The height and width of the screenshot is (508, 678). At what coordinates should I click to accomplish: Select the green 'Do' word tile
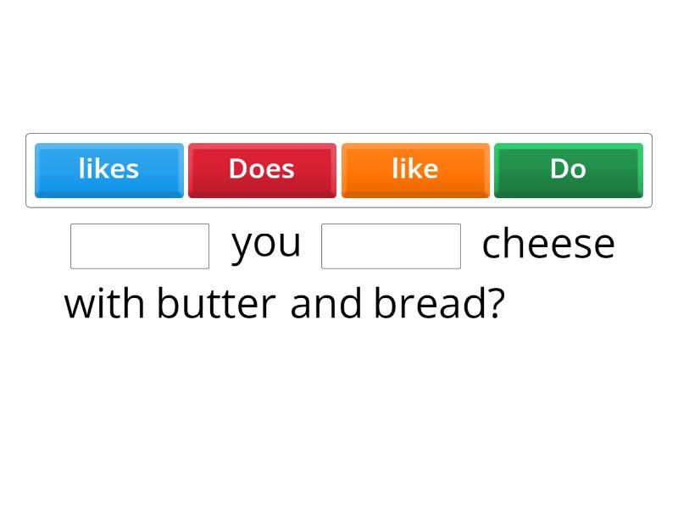[x=568, y=169]
